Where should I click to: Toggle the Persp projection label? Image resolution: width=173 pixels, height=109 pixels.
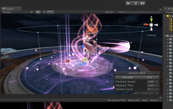pyautogui.click(x=151, y=35)
